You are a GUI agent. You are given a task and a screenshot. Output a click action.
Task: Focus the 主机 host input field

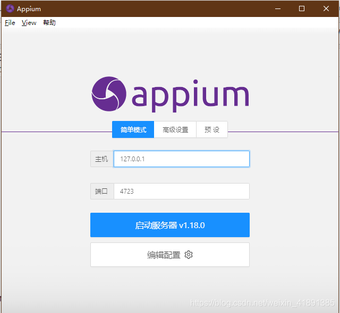point(182,159)
